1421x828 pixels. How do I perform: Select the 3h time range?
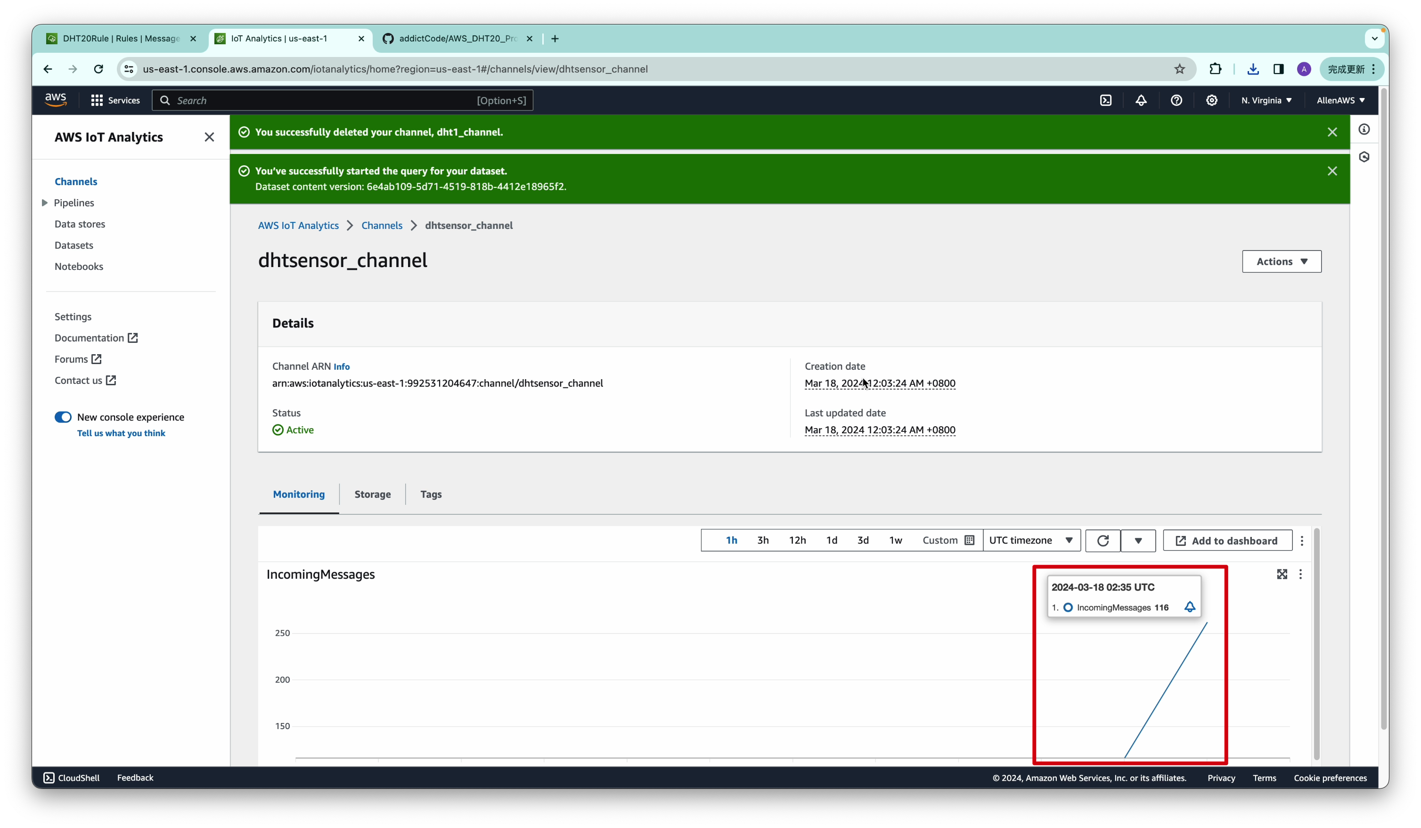[x=763, y=540]
